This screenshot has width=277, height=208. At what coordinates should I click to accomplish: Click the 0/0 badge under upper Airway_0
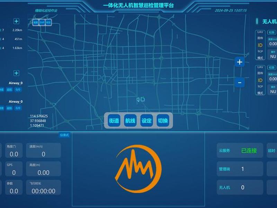pyautogui.click(x=18, y=90)
